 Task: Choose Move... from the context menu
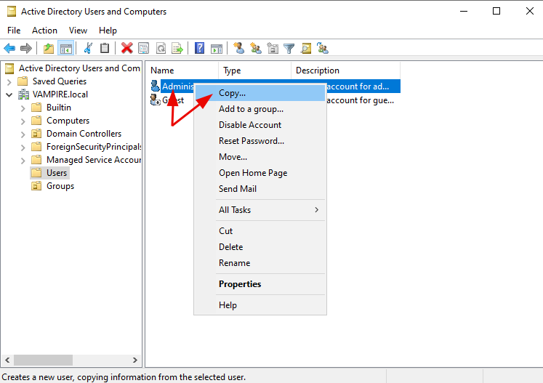point(260,157)
